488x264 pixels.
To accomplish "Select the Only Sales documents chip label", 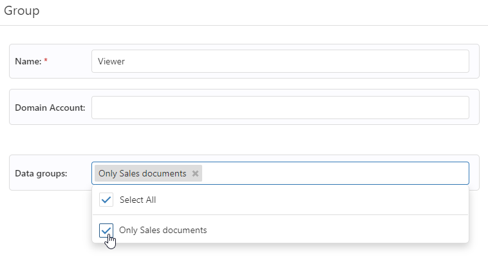I will tap(142, 173).
